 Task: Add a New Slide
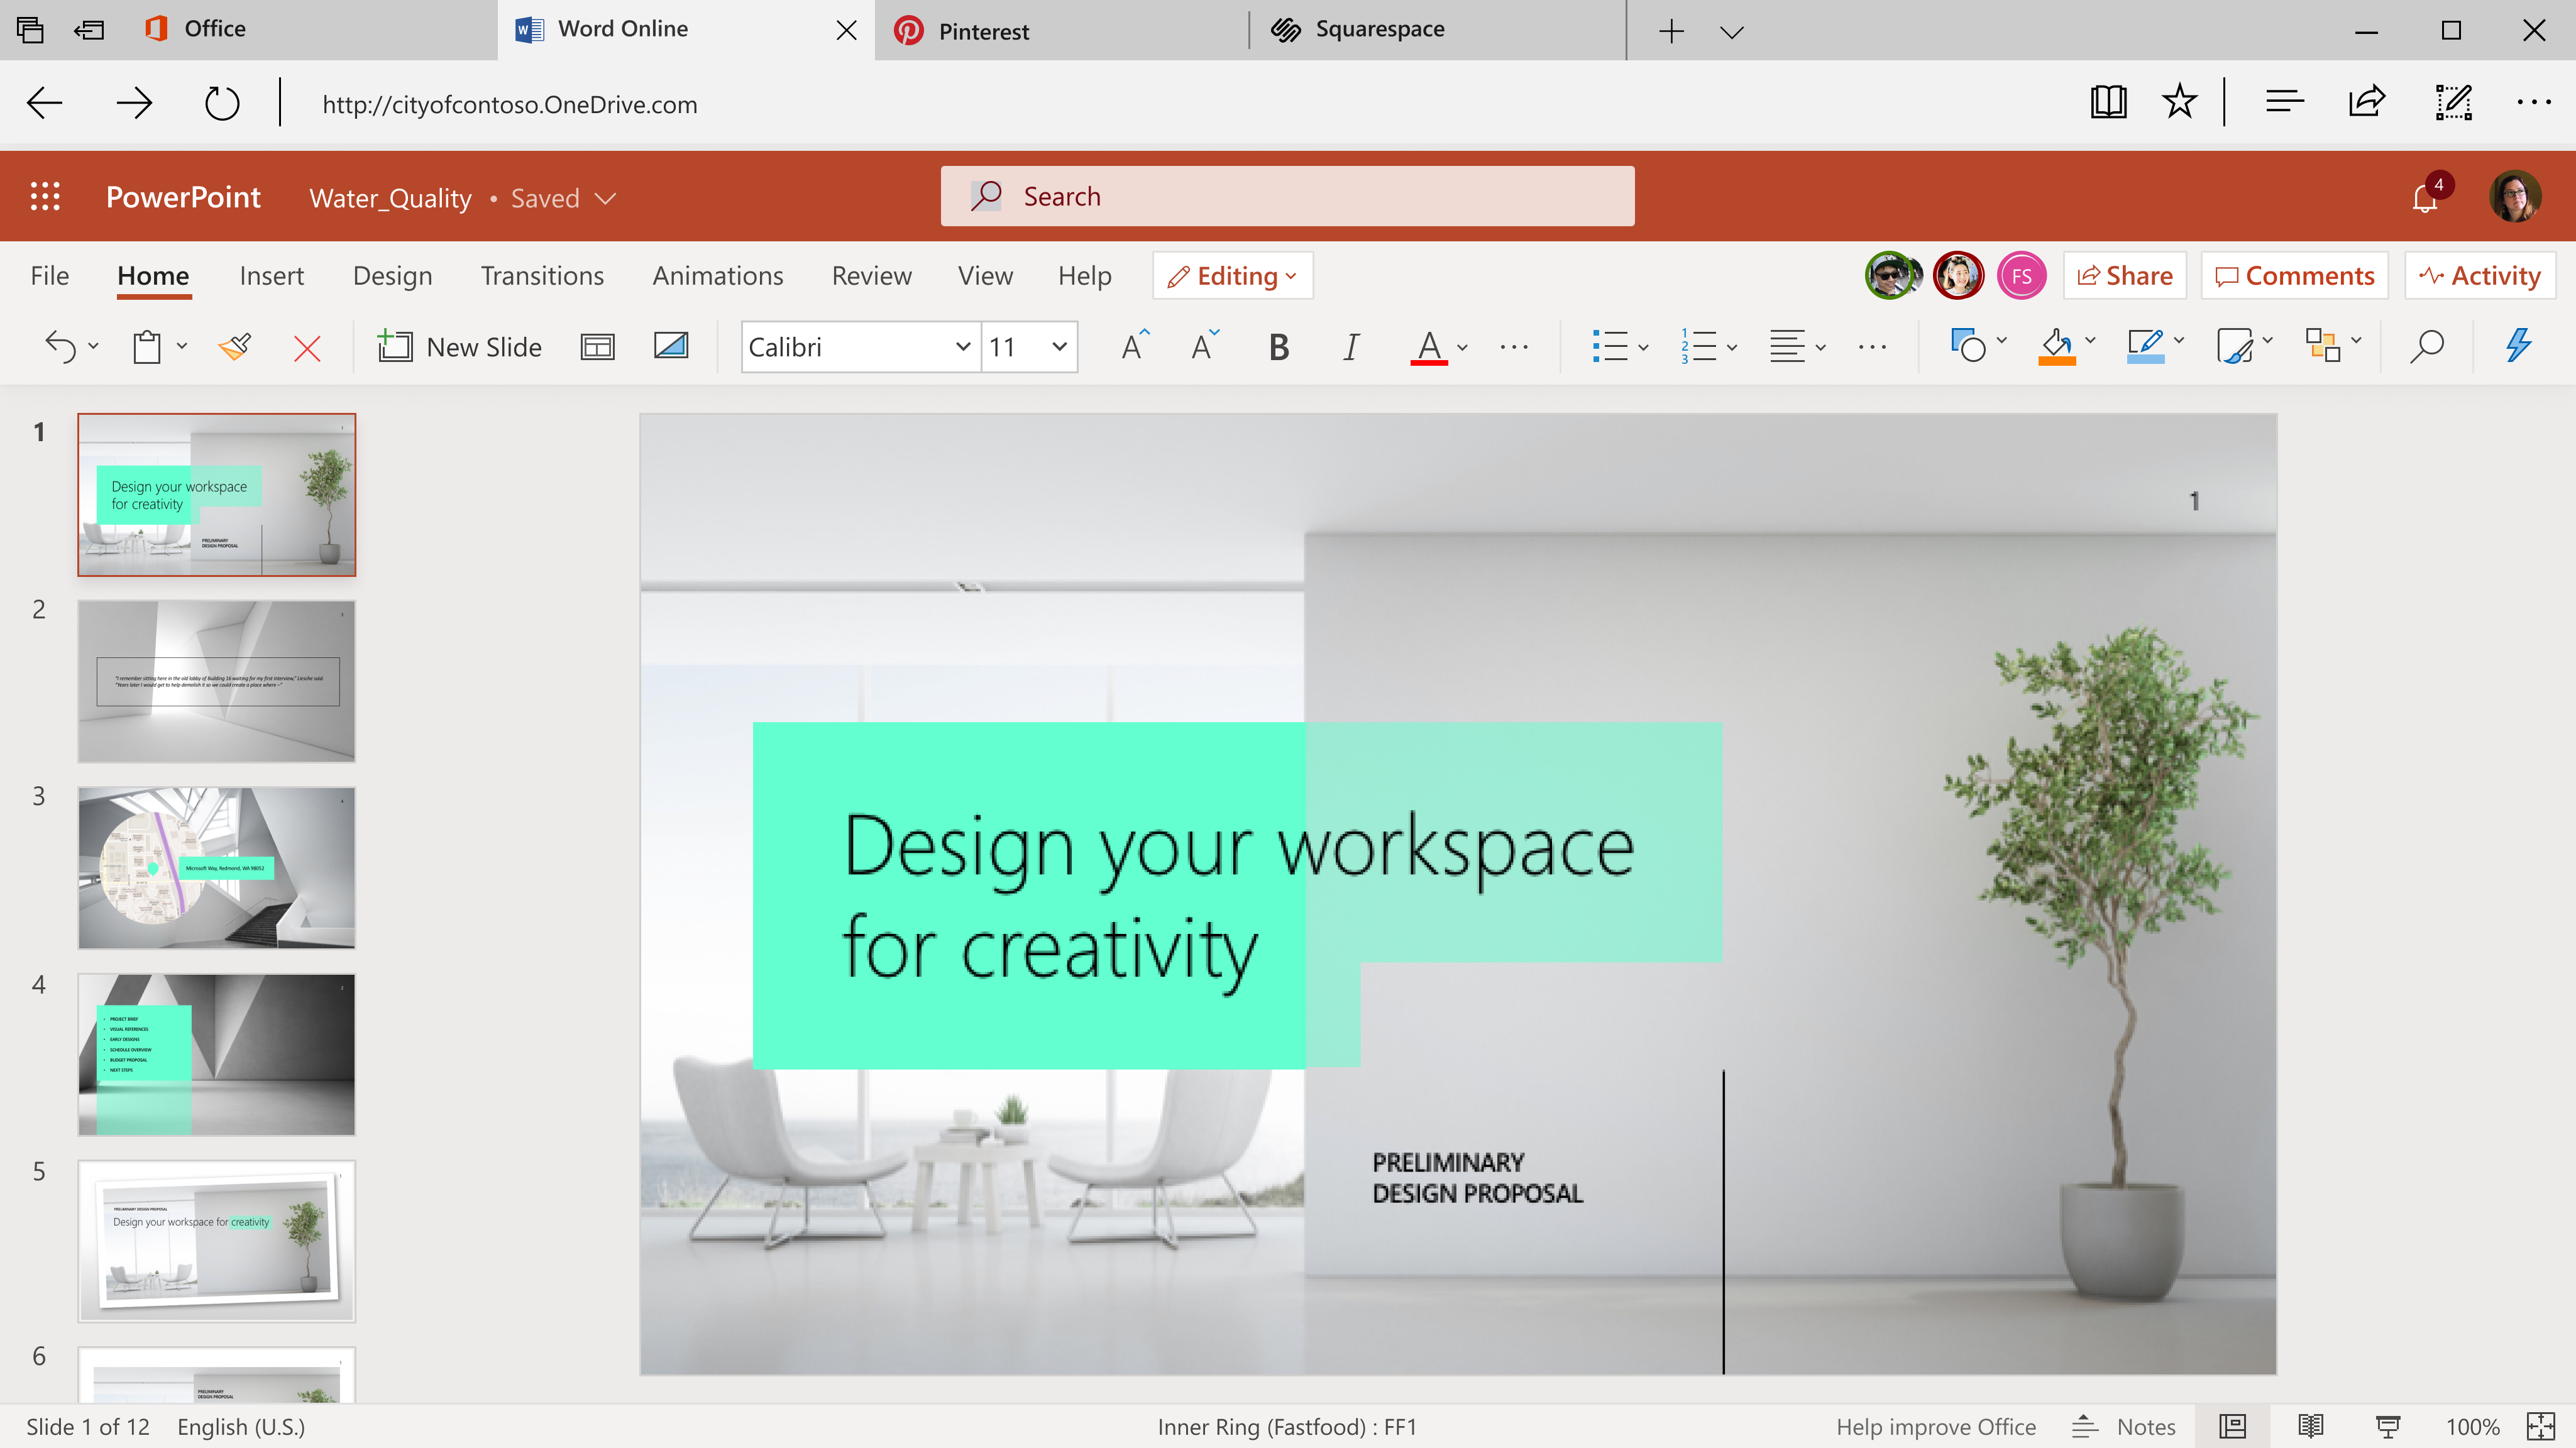click(460, 347)
